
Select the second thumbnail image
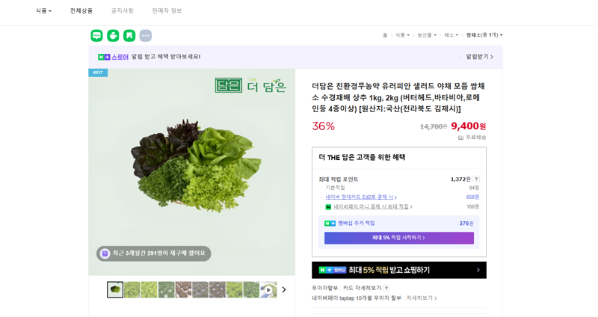click(x=132, y=289)
